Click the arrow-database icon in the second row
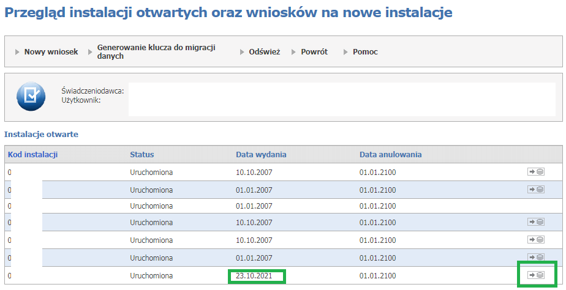Screen dimensions: 566x290 coord(535,190)
